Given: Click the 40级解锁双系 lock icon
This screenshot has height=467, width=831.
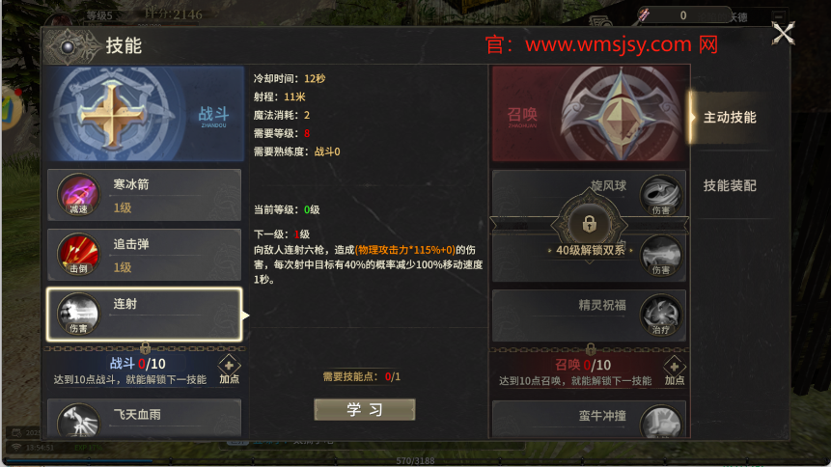Looking at the screenshot, I should [x=590, y=224].
